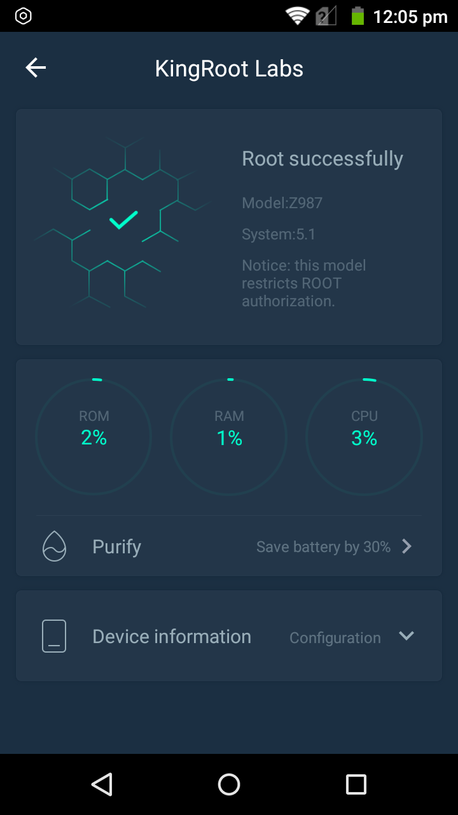Image resolution: width=458 pixels, height=815 pixels.
Task: Open the Device information row
Action: [x=229, y=636]
